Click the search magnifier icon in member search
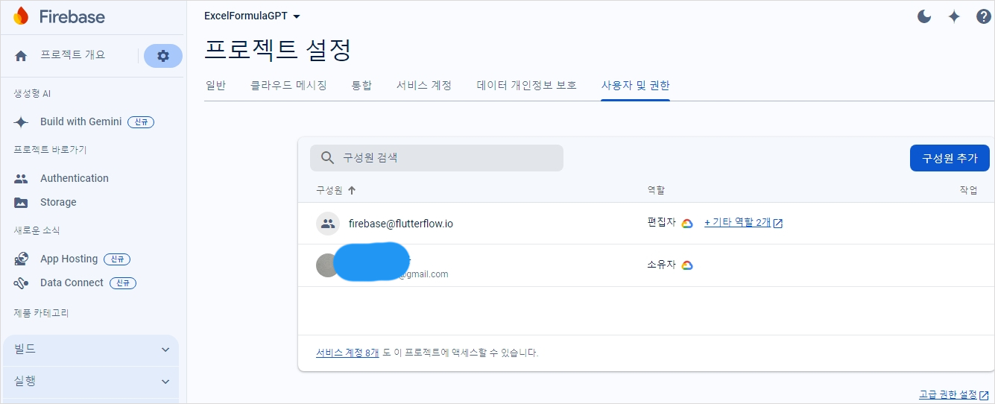Image resolution: width=995 pixels, height=404 pixels. tap(327, 158)
